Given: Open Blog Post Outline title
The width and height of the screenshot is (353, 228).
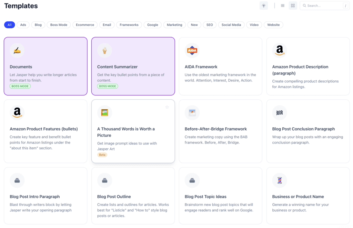Looking at the screenshot, I should tap(114, 197).
